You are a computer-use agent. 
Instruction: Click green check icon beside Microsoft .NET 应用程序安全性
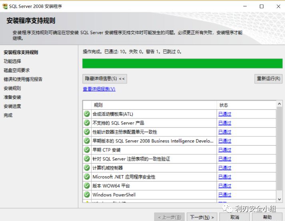click(x=87, y=177)
